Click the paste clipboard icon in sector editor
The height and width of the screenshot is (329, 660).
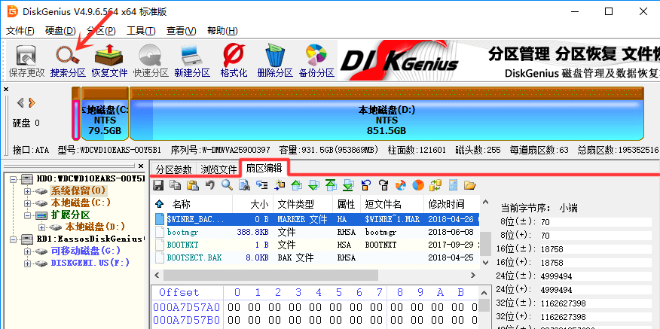(x=192, y=184)
